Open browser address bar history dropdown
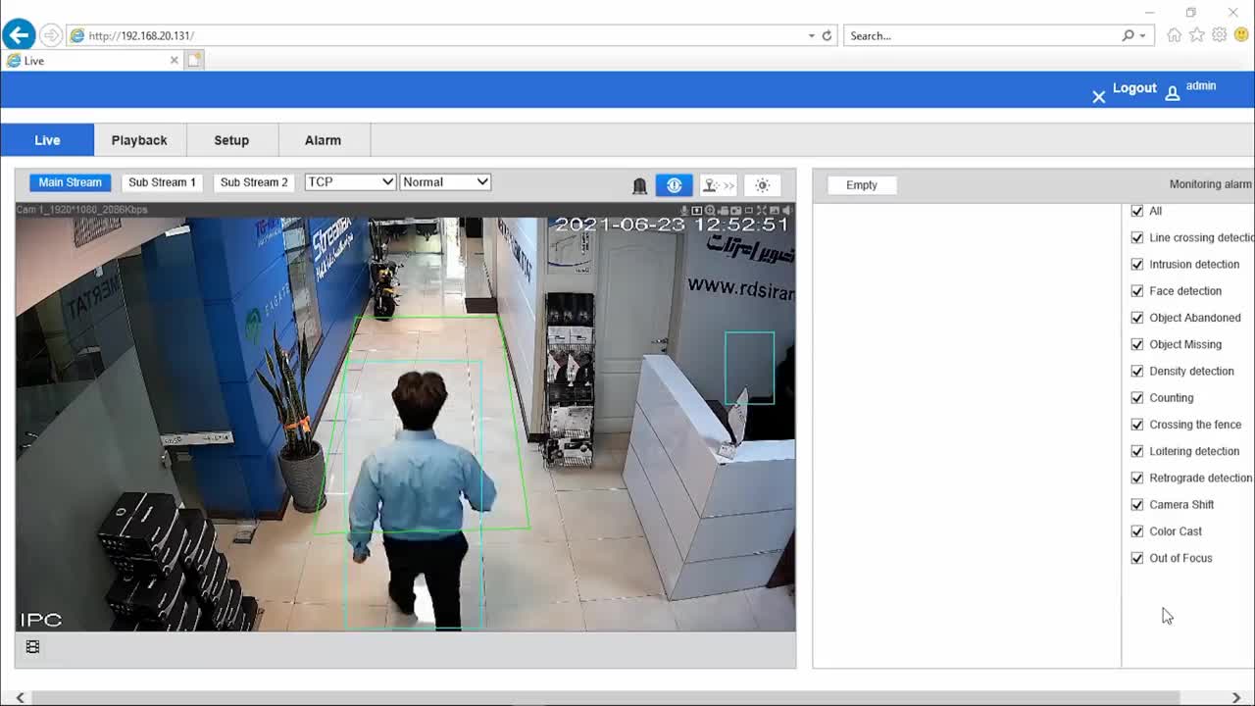1255x706 pixels. pos(811,36)
